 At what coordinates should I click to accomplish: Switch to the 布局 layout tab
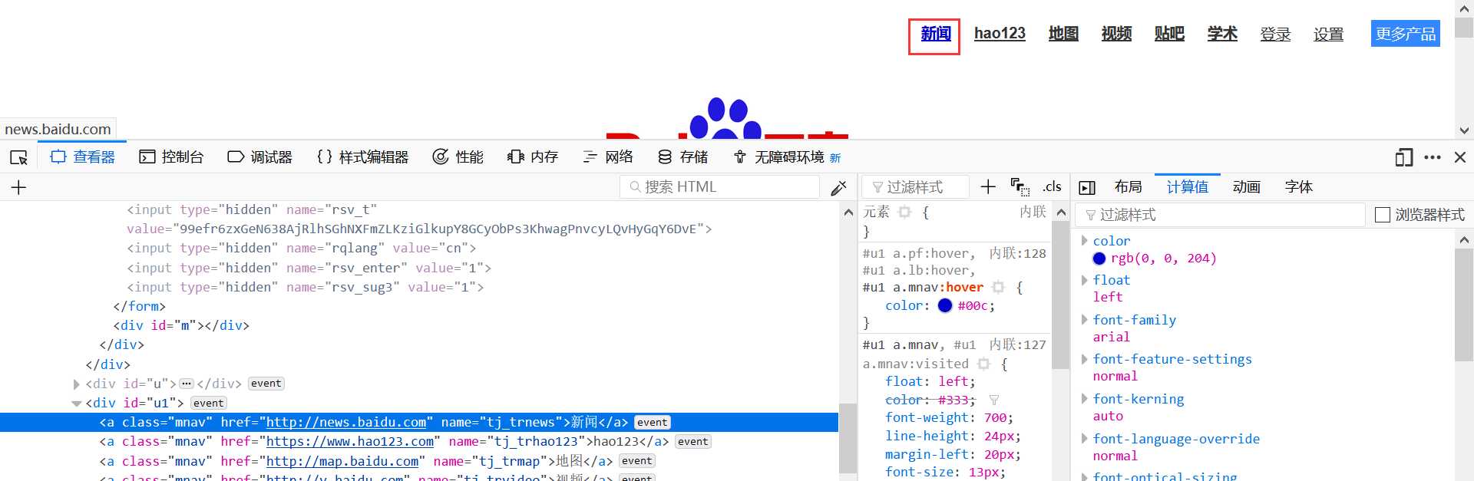[x=1129, y=186]
